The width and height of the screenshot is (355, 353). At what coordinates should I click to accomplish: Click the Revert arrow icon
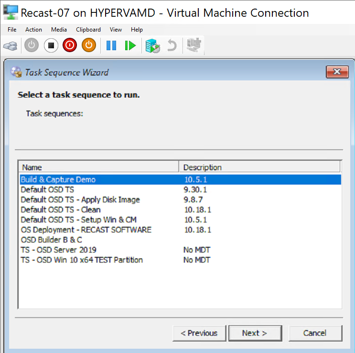coord(172,46)
